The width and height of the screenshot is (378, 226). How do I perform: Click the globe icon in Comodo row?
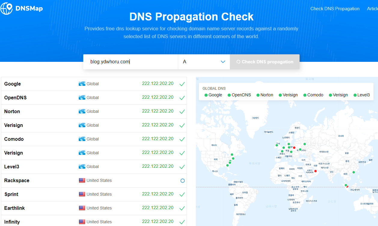[x=82, y=139]
